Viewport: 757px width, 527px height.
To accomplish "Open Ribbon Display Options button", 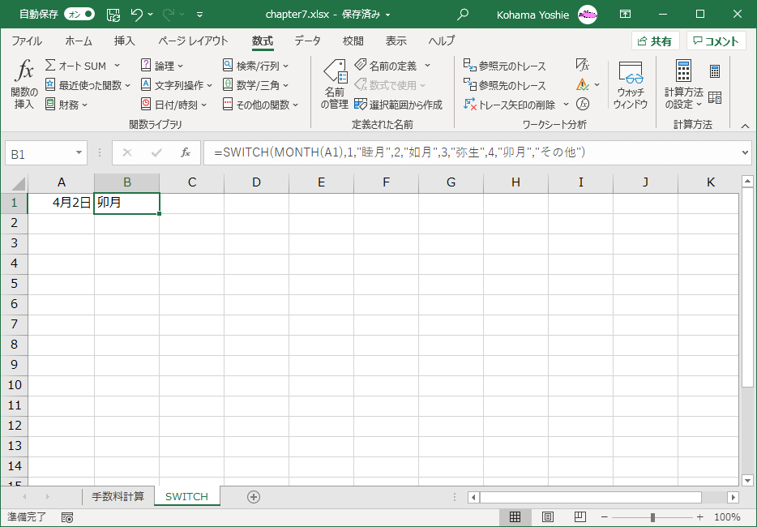I will [x=625, y=15].
